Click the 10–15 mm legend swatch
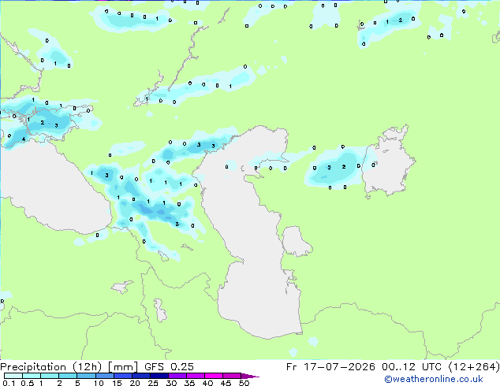500x386 pixels. point(104,376)
